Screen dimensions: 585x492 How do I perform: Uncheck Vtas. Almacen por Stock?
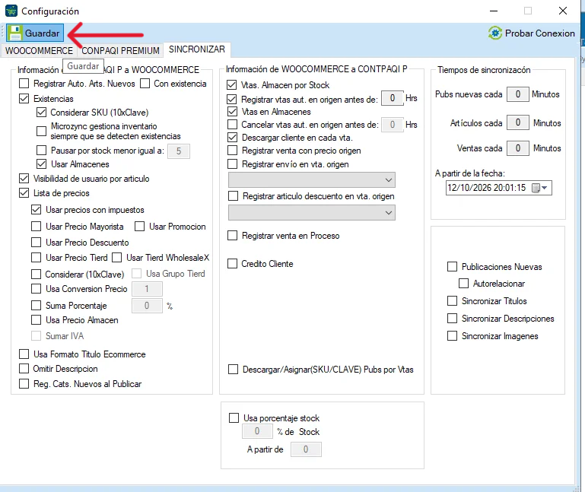click(232, 85)
